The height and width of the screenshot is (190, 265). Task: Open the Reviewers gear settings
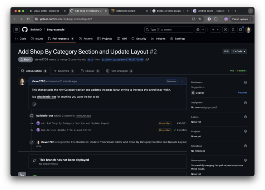point(245,82)
